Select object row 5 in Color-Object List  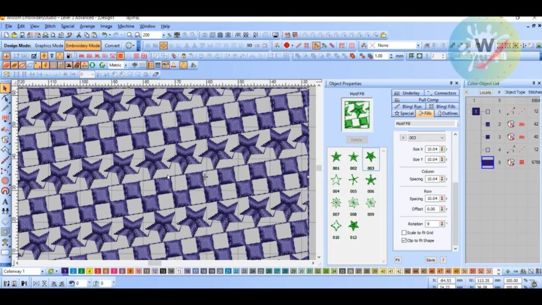(503, 162)
